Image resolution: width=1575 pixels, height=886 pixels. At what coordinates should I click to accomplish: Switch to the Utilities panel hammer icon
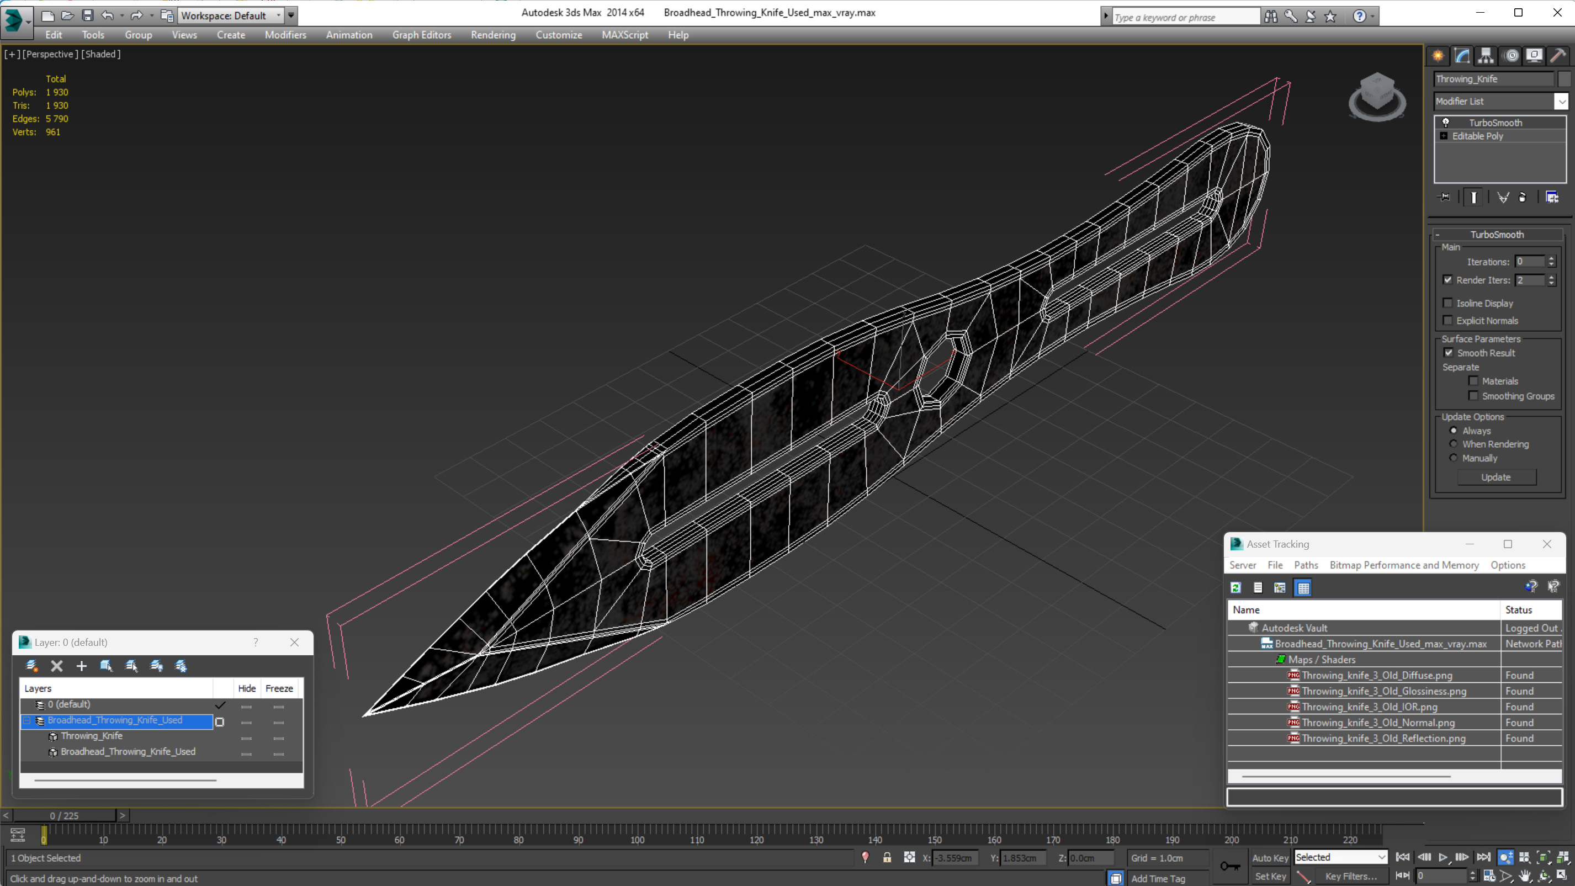pos(1558,56)
